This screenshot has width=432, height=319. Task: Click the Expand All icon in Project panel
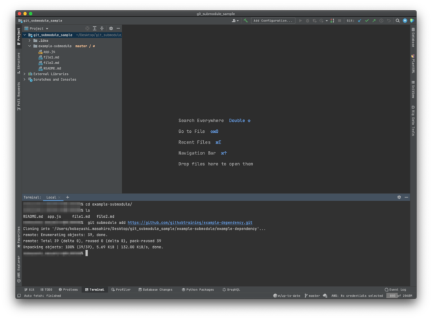[x=94, y=28]
